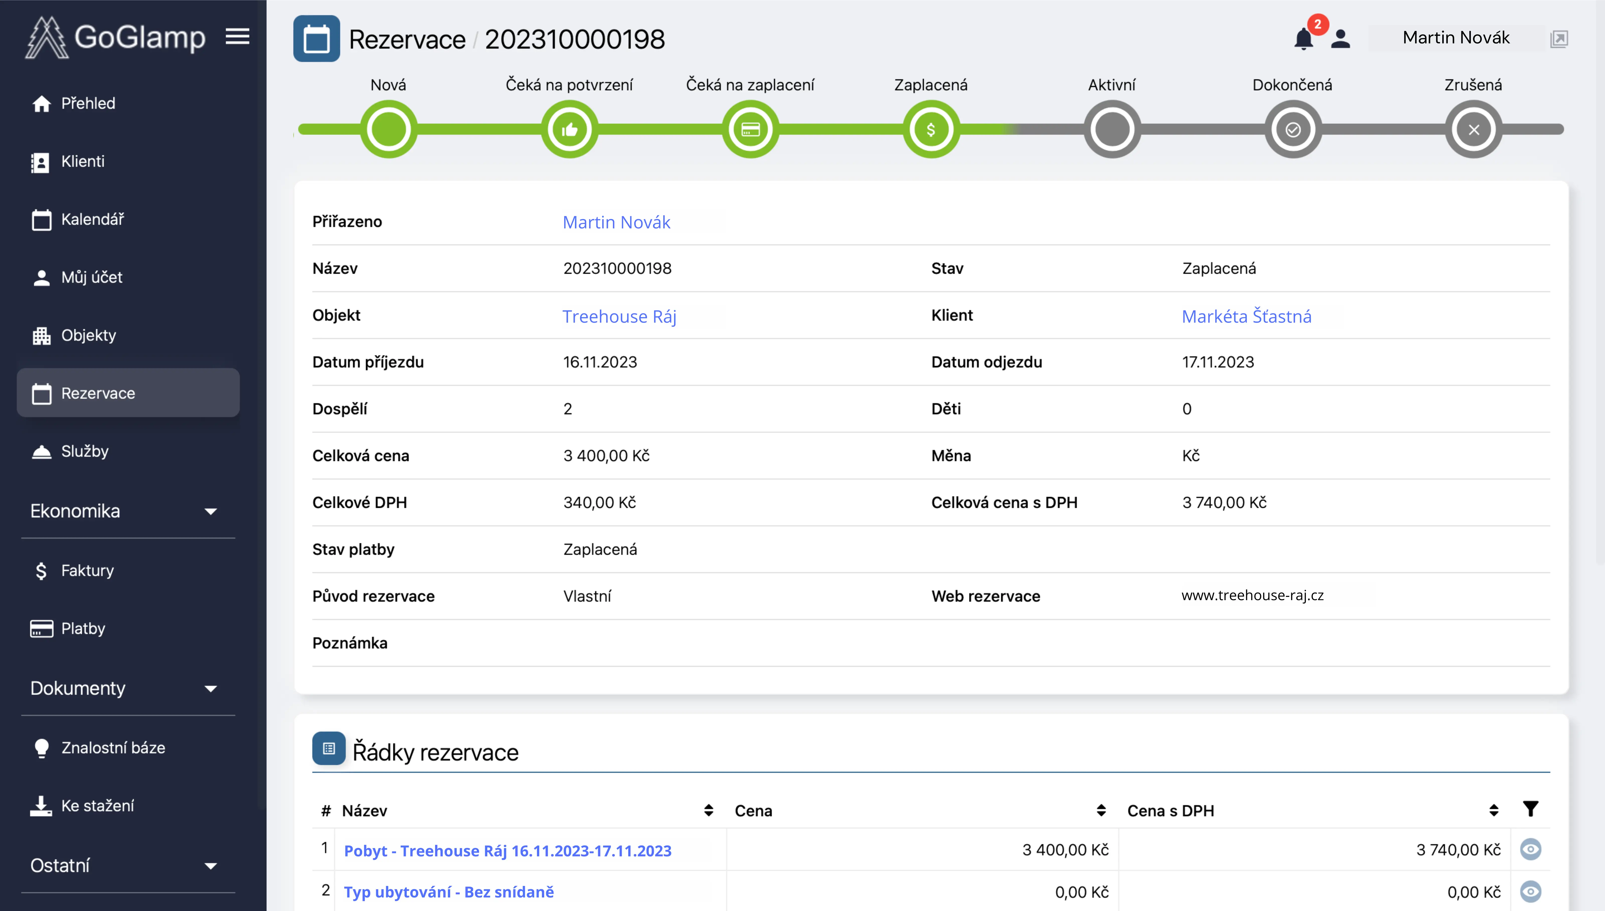This screenshot has width=1605, height=911.
Task: Open Objekty in sidebar
Action: (128, 335)
